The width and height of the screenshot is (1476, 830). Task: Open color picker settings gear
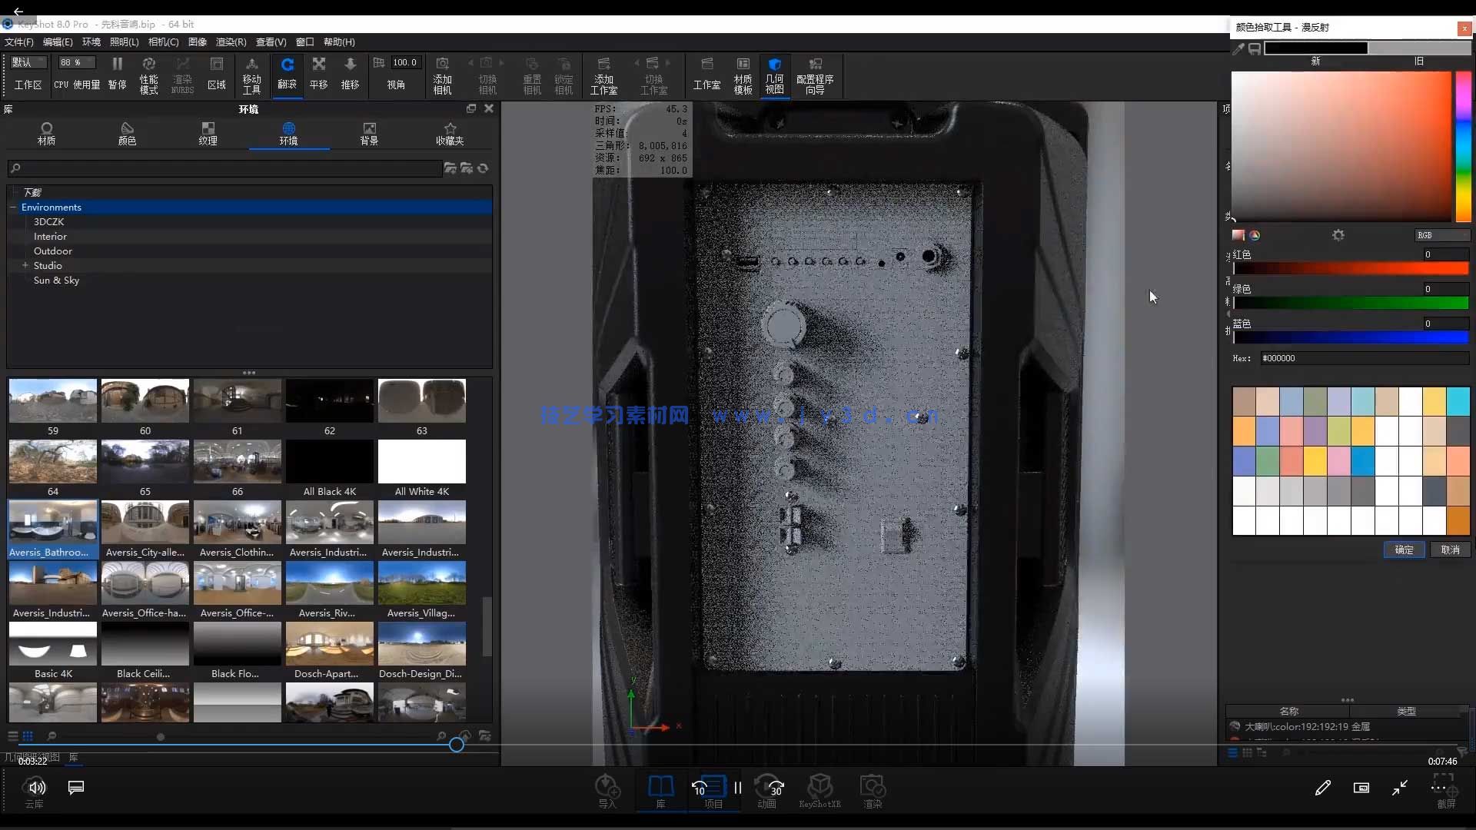(x=1338, y=235)
